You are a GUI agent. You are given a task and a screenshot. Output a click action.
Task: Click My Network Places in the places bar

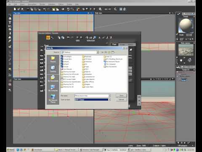[x=53, y=98]
